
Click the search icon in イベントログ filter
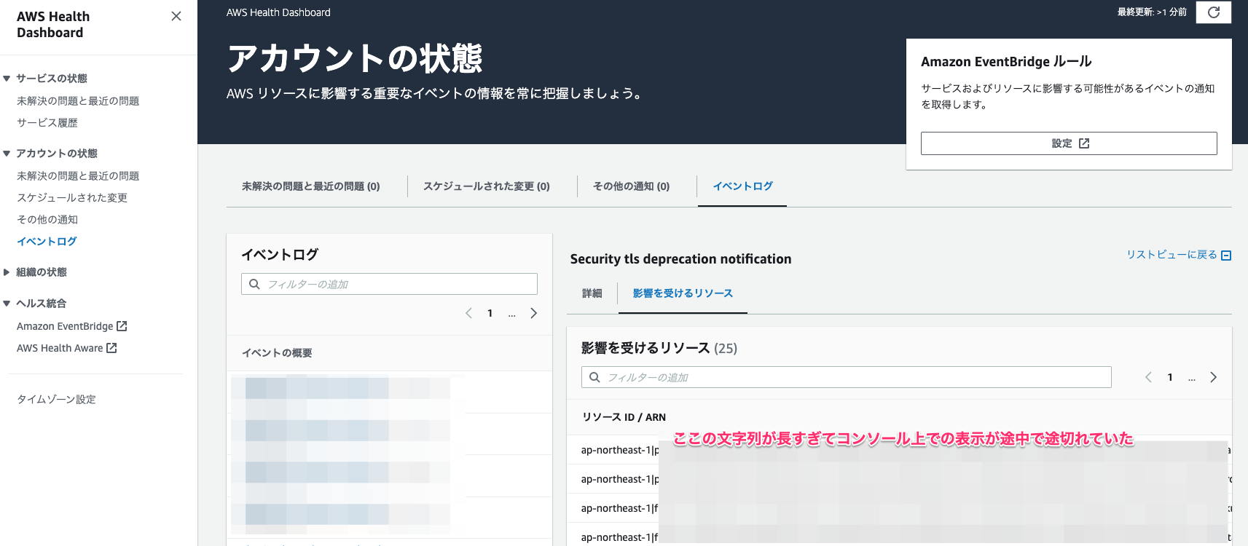coord(254,284)
